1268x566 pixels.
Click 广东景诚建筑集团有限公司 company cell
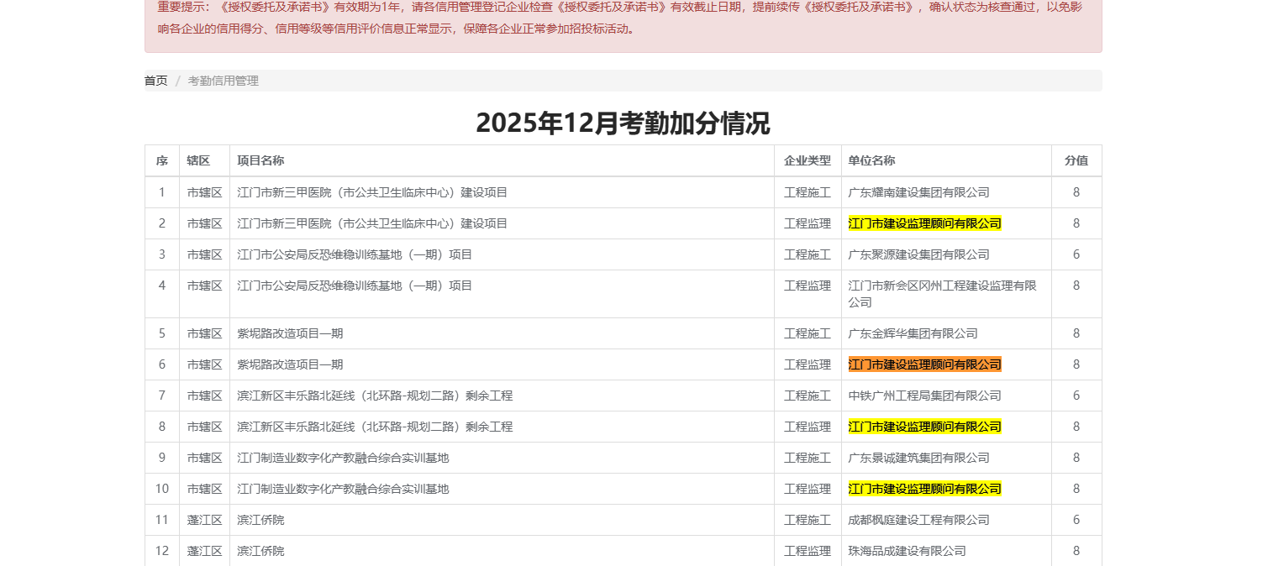click(x=918, y=458)
